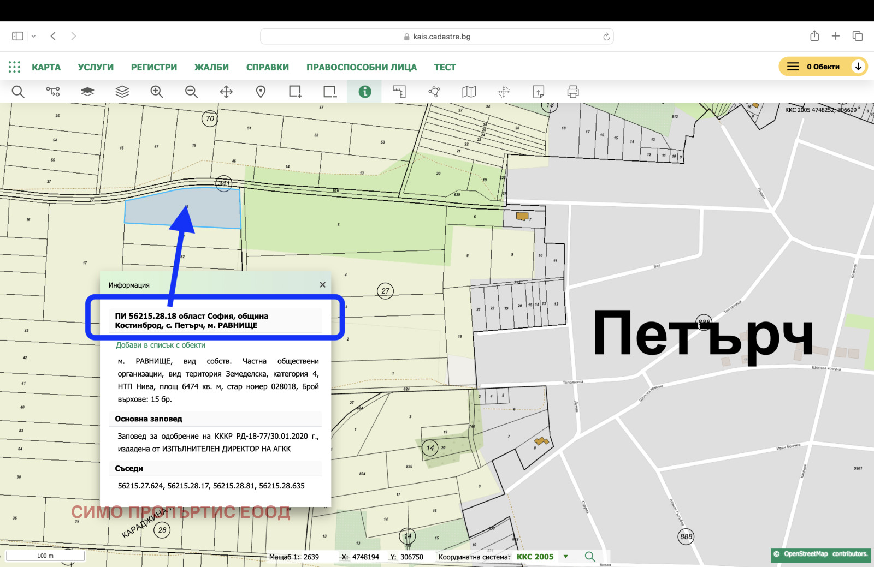Zoom out of the map
Image resolution: width=874 pixels, height=567 pixels.
(x=191, y=92)
